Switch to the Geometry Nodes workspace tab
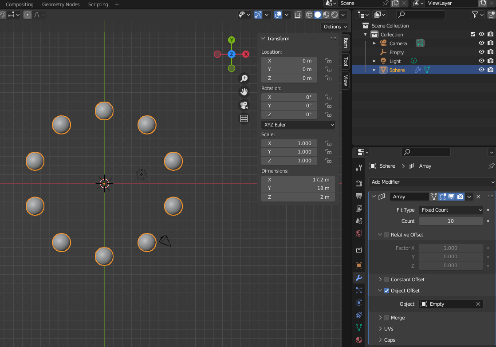The width and height of the screenshot is (496, 347). [x=61, y=4]
